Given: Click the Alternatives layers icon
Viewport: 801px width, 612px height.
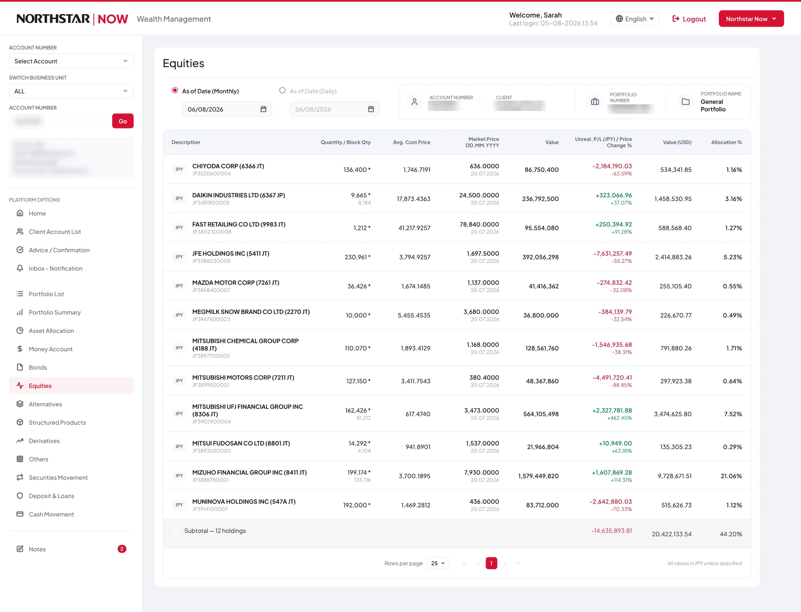Looking at the screenshot, I should coord(20,404).
